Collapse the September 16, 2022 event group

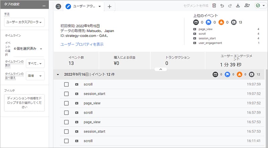(58, 75)
